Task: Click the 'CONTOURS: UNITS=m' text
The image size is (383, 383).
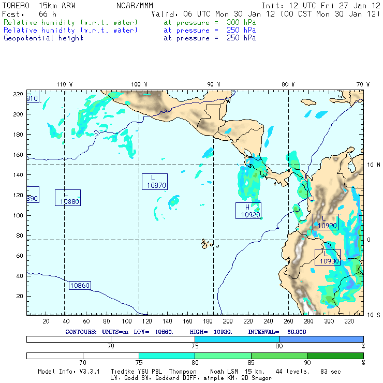Action: click(97, 332)
